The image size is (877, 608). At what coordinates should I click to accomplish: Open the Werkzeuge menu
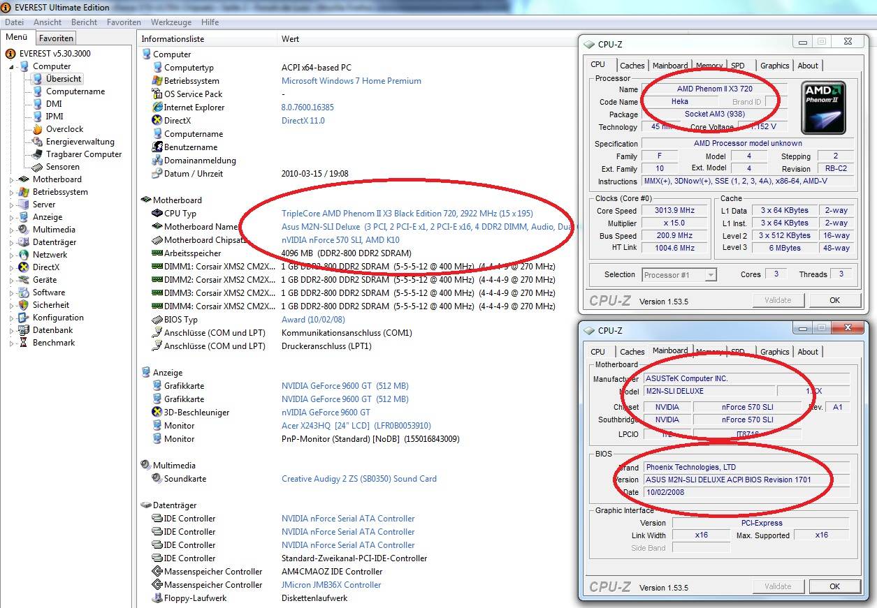171,22
